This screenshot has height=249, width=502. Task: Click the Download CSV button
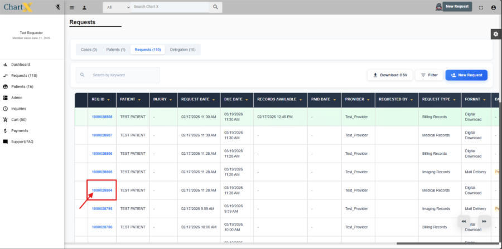coord(390,75)
